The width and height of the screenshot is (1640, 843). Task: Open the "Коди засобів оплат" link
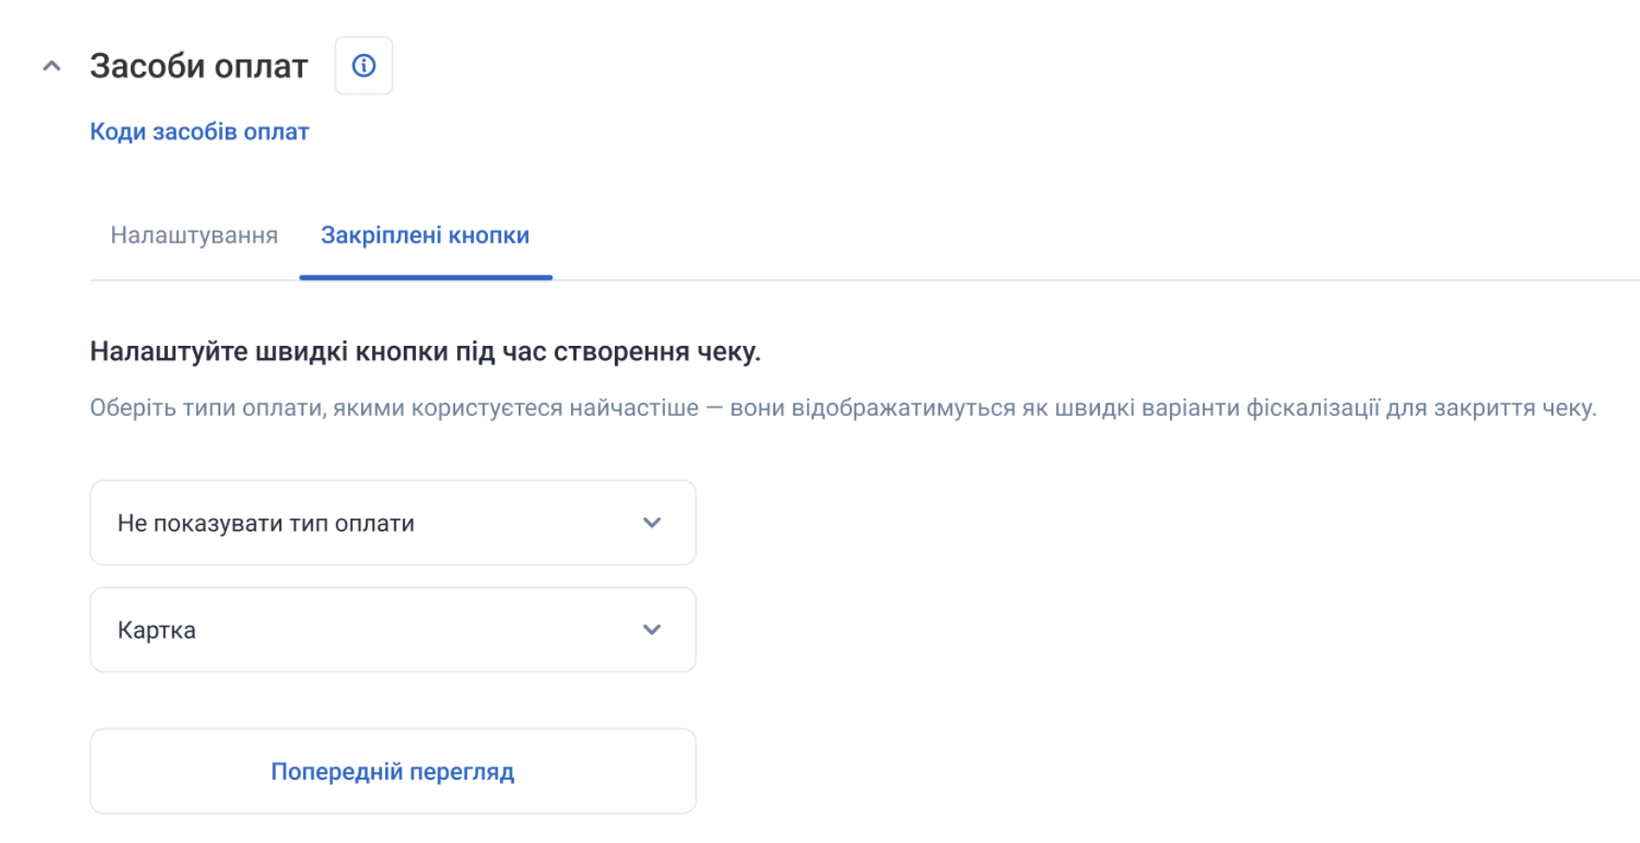point(199,131)
